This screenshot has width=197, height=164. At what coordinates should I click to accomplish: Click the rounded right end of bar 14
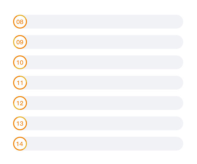[x=179, y=144]
